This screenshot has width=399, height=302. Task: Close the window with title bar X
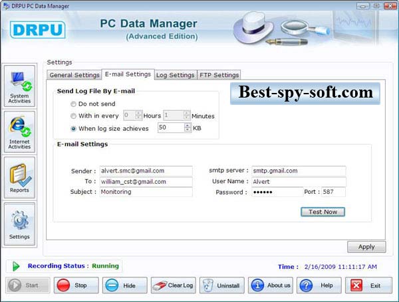(390, 6)
